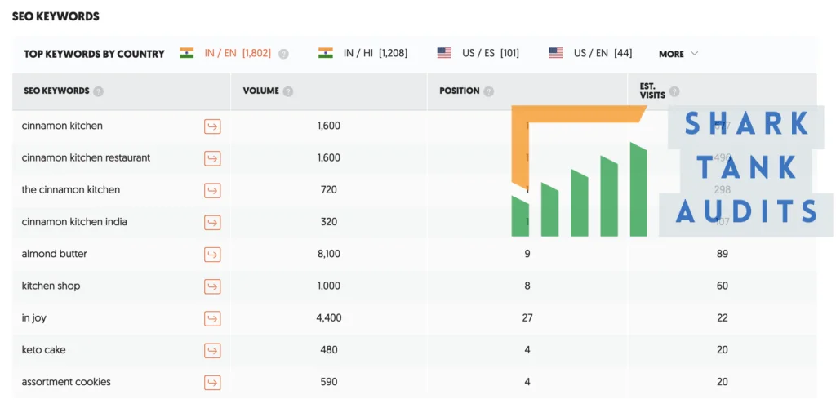Screen dimensions: 836x408
Task: Click volume value 4,400 for in joy
Action: 329,318
